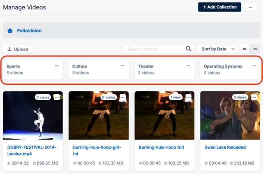
Task: Click the Upload button
Action: tap(18, 49)
